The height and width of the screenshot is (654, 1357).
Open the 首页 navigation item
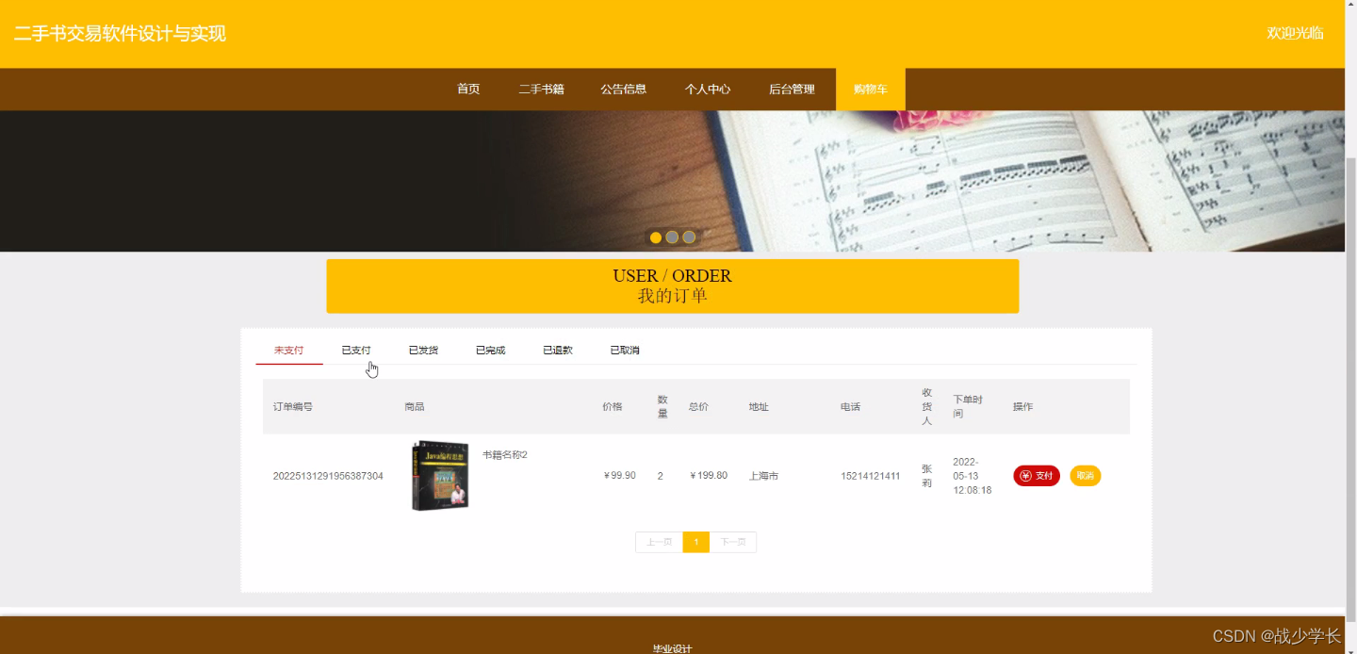pos(468,90)
